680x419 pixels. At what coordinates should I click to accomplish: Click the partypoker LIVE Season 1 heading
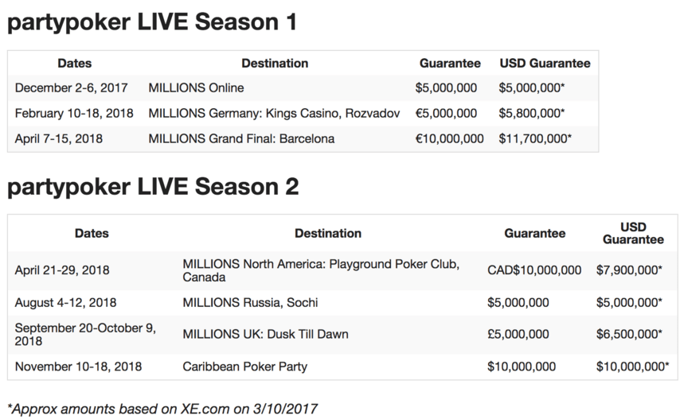[152, 22]
